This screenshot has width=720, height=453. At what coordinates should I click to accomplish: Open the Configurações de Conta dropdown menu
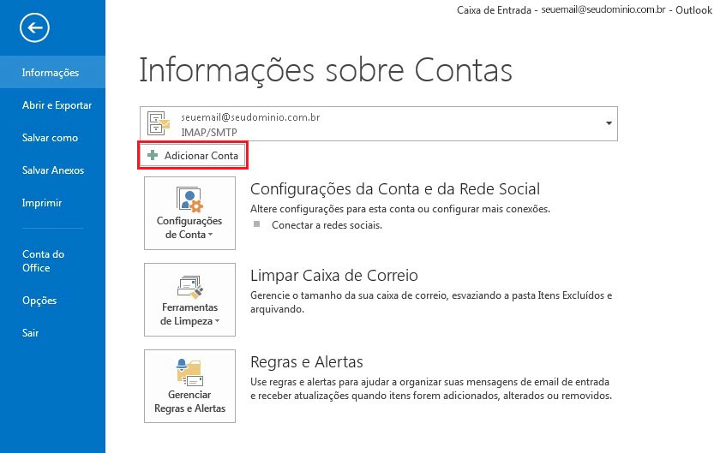point(189,227)
